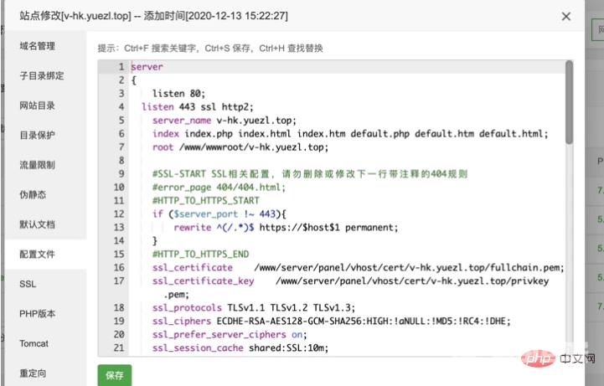Open 目录保护 settings

(x=37, y=135)
